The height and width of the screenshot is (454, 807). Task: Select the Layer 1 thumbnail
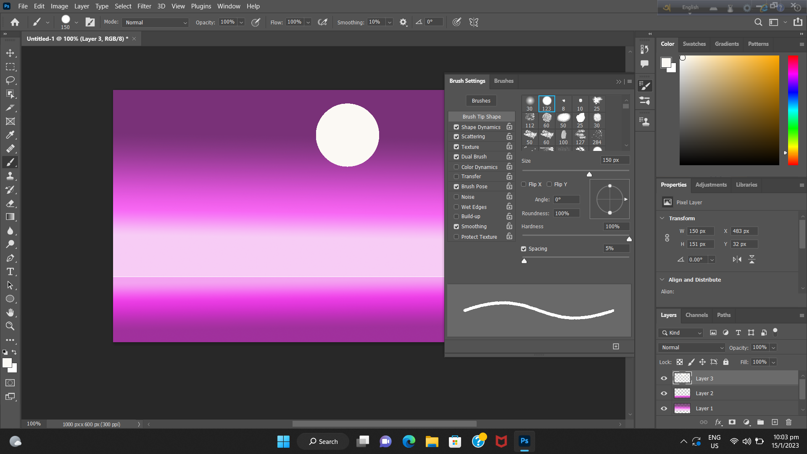click(x=682, y=408)
